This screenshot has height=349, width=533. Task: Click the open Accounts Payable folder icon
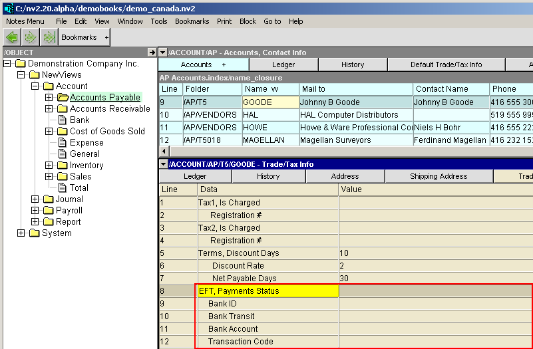[63, 98]
